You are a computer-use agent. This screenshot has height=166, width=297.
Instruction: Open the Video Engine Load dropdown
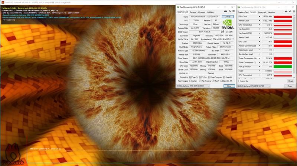point(260,50)
